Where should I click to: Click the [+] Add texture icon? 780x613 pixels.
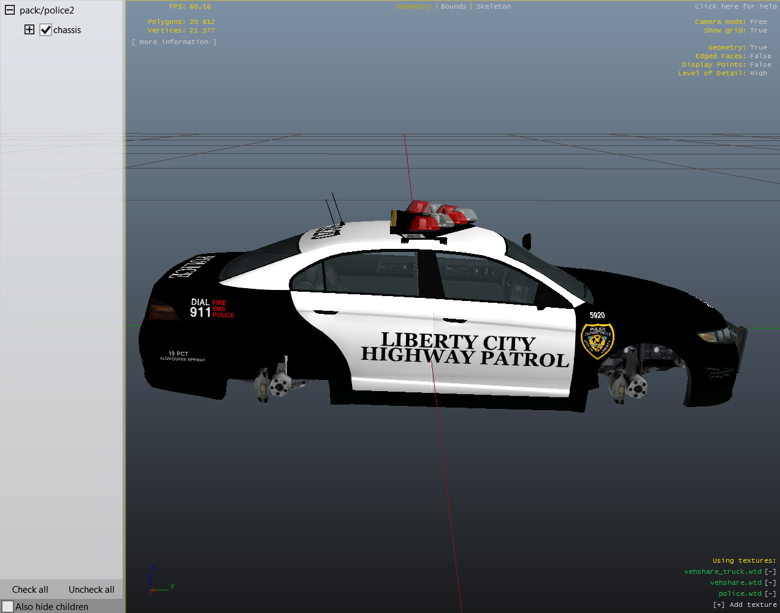pos(719,604)
